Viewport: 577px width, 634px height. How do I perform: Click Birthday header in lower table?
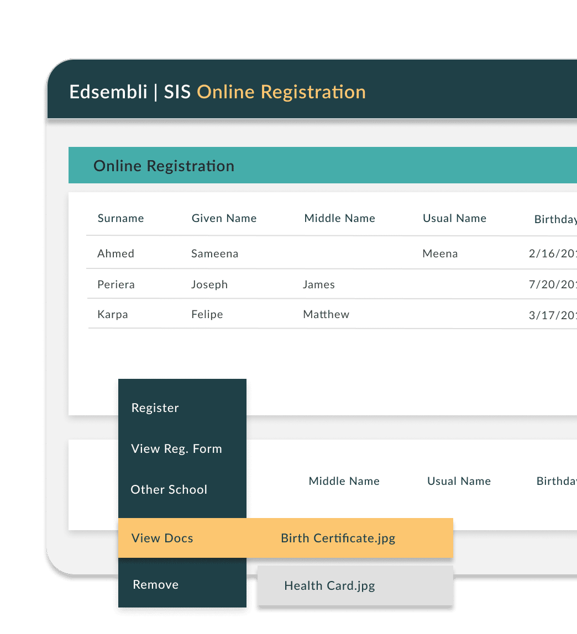click(x=557, y=481)
